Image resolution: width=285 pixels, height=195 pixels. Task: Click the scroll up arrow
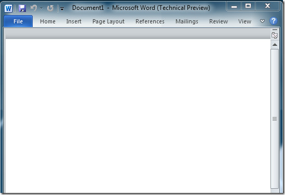(275, 45)
